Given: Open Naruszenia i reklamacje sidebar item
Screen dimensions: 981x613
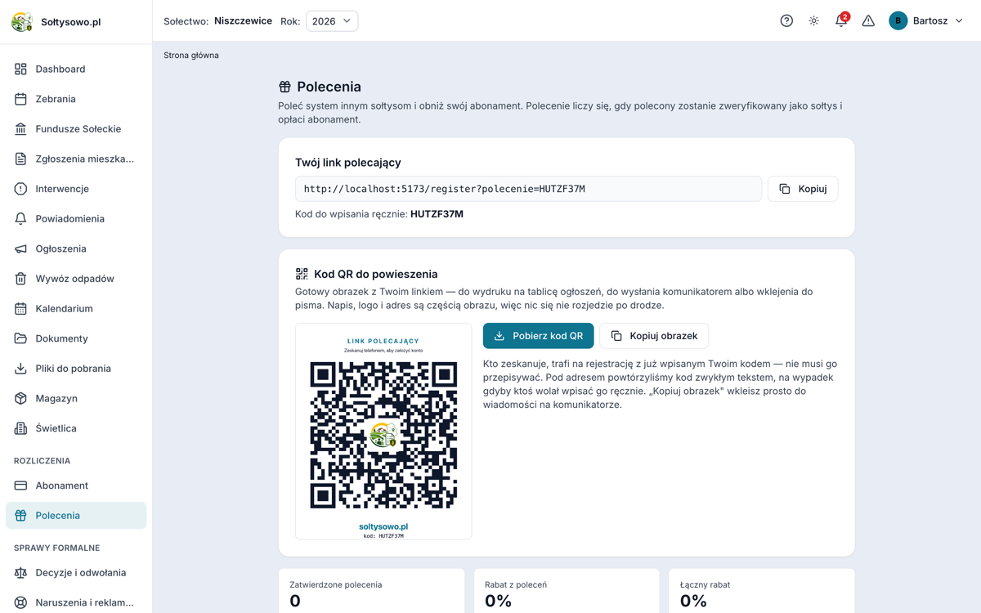Looking at the screenshot, I should 76,603.
